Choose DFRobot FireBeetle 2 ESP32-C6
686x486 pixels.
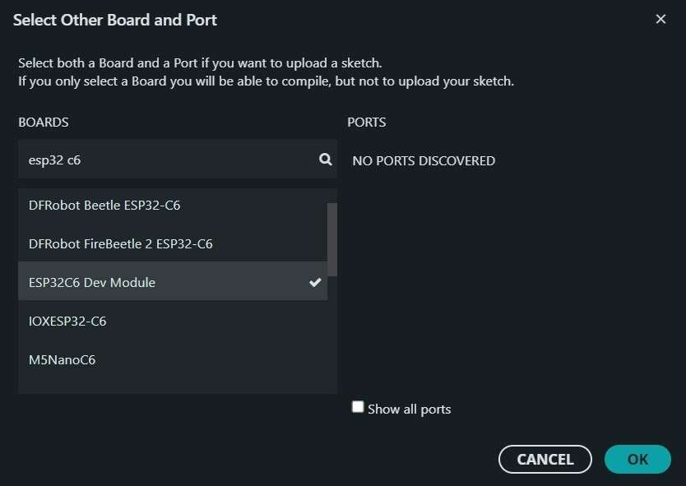tap(121, 243)
